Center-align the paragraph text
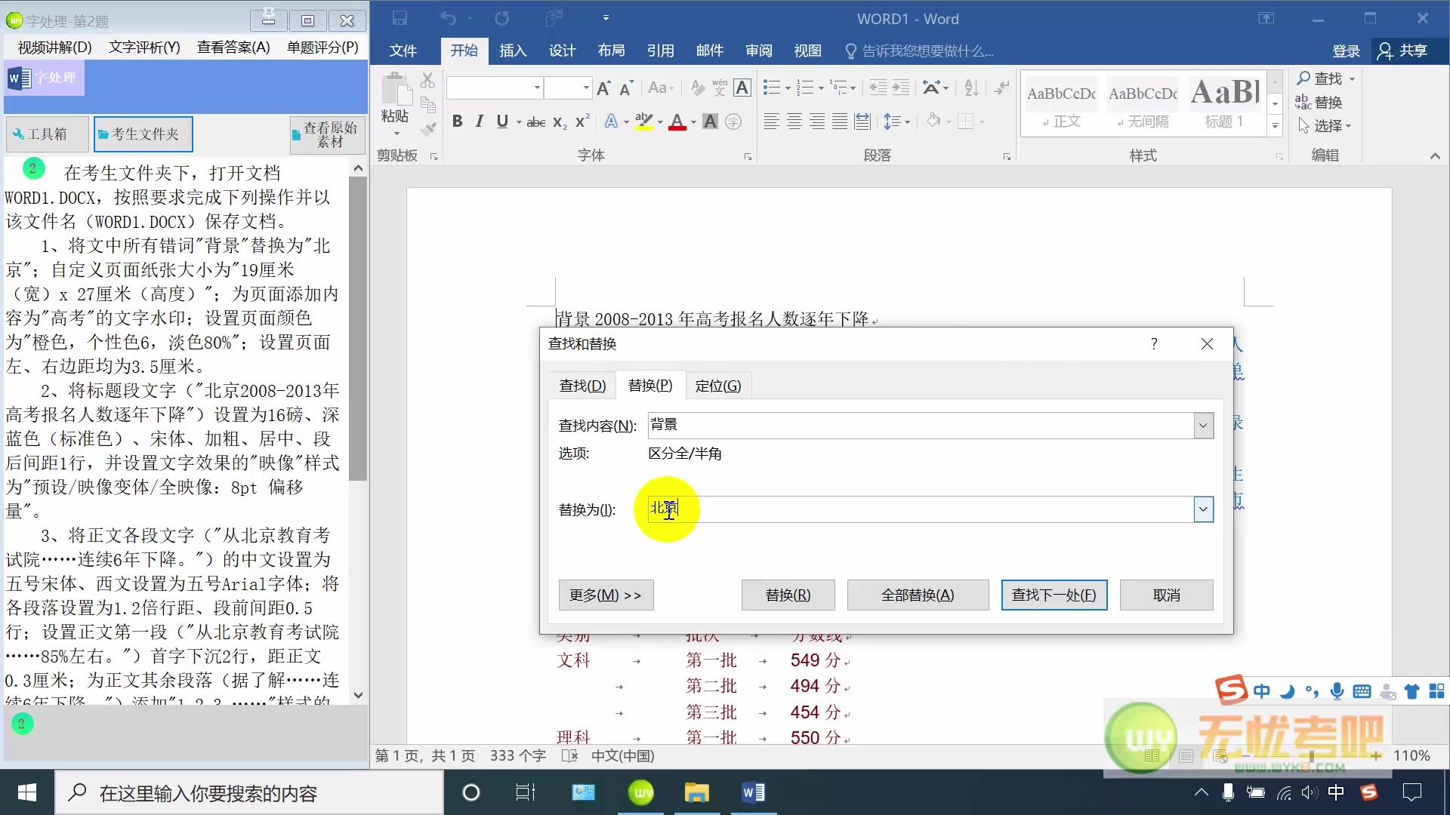Screen dimensions: 1450x815 (794, 121)
